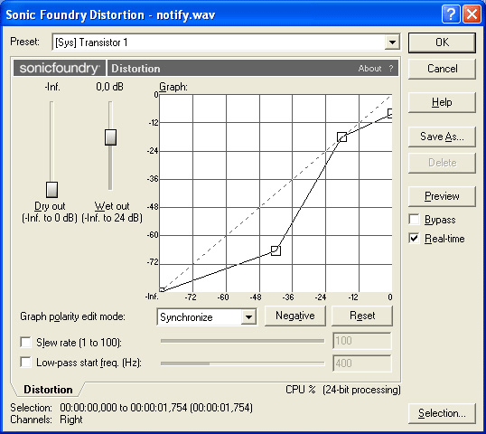
Task: Close the Distortion dialog with the X
Action: (x=472, y=14)
